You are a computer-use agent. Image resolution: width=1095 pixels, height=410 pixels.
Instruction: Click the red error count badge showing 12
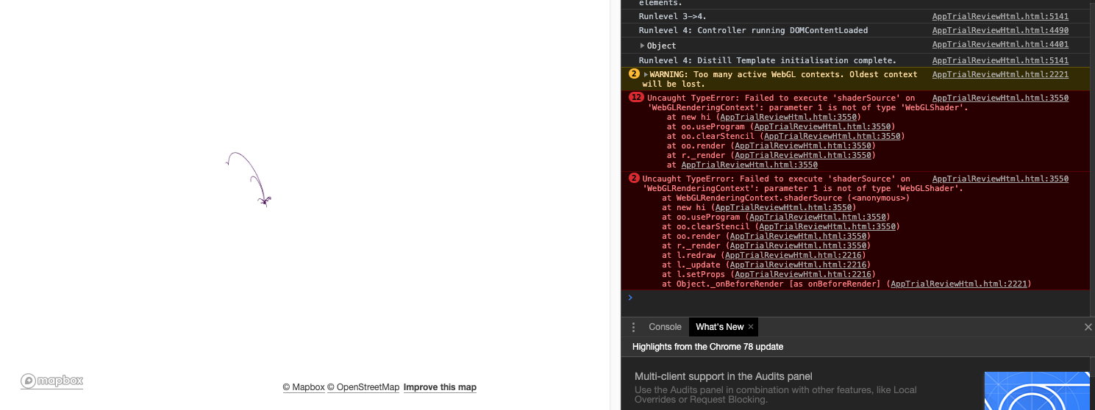point(636,98)
